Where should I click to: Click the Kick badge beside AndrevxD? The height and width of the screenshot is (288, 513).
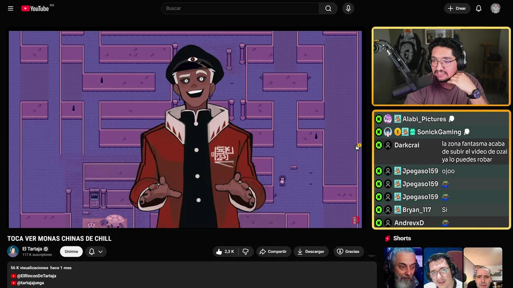click(x=379, y=223)
